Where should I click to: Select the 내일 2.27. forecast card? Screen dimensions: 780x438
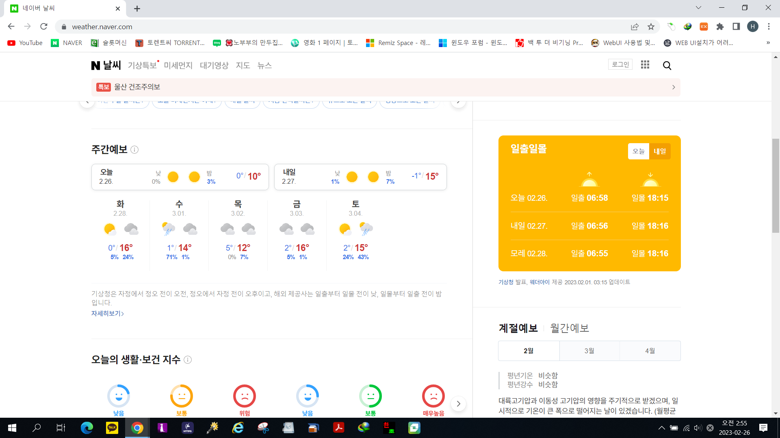(360, 177)
